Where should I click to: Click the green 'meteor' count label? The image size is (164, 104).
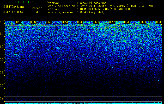click(37, 8)
